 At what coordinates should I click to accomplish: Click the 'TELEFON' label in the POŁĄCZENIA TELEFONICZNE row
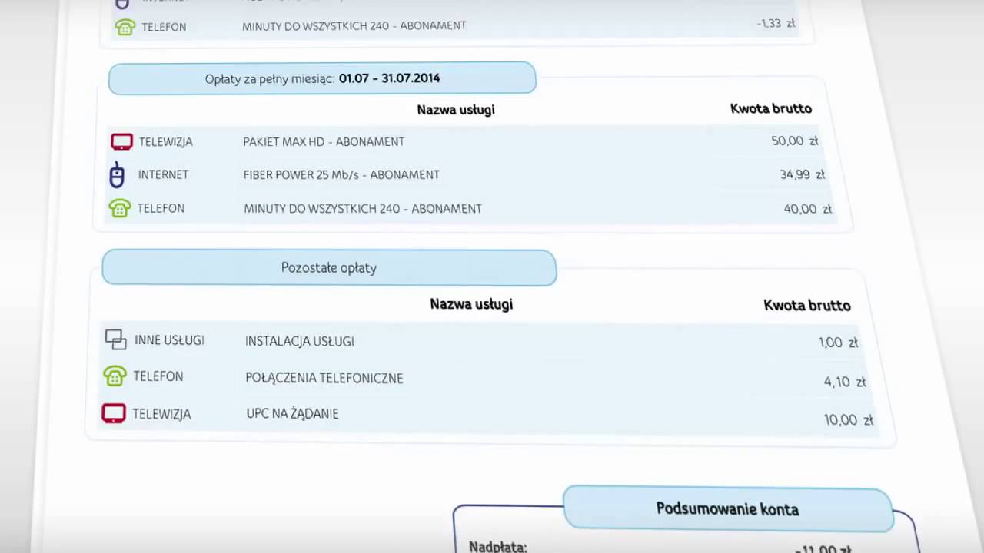point(158,376)
